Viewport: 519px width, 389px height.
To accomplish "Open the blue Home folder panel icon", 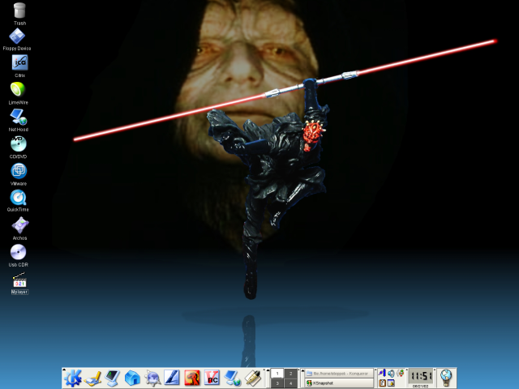I will click(132, 378).
